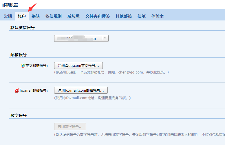
Task: Go to the 反垃圾 tab
Action: (x=74, y=16)
